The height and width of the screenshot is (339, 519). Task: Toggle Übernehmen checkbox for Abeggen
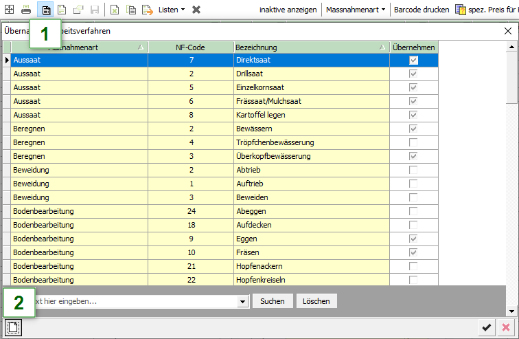tap(413, 211)
